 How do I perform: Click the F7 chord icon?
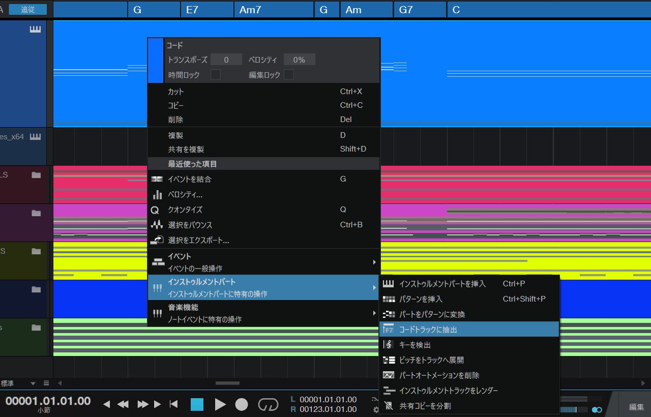tap(389, 329)
